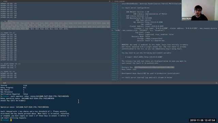The image size is (218, 123).
Task: Click the line "ENTROPY VIA SEAL: 6"
Action: (8, 66)
